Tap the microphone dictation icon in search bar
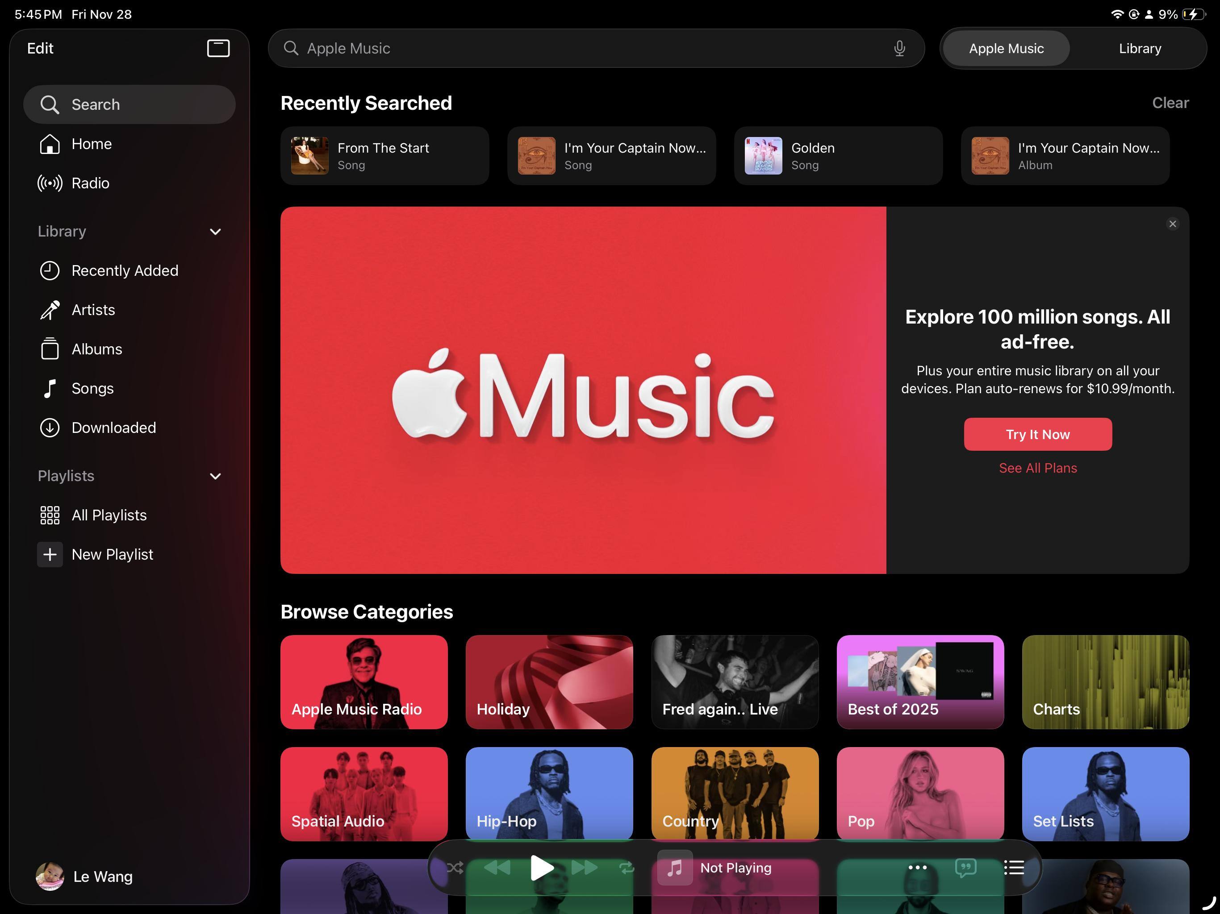 (x=899, y=49)
